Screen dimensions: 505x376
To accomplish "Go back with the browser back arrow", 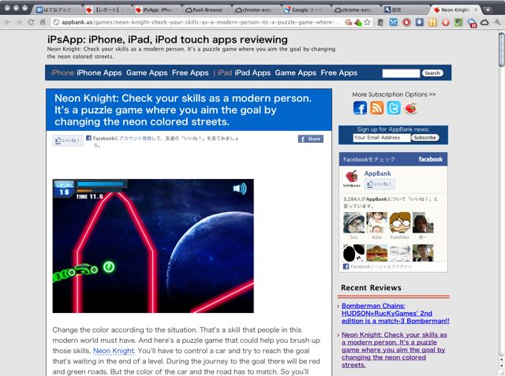I will pyautogui.click(x=7, y=22).
